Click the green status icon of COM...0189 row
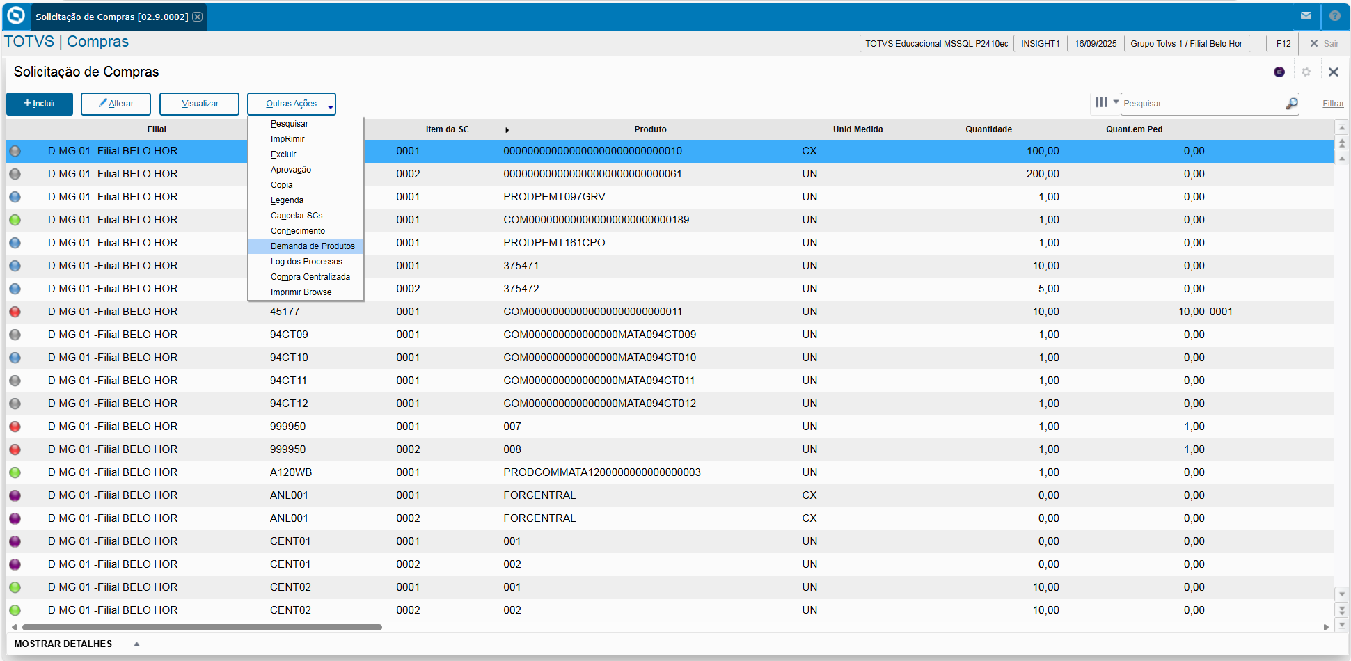This screenshot has height=661, width=1351. click(x=15, y=220)
